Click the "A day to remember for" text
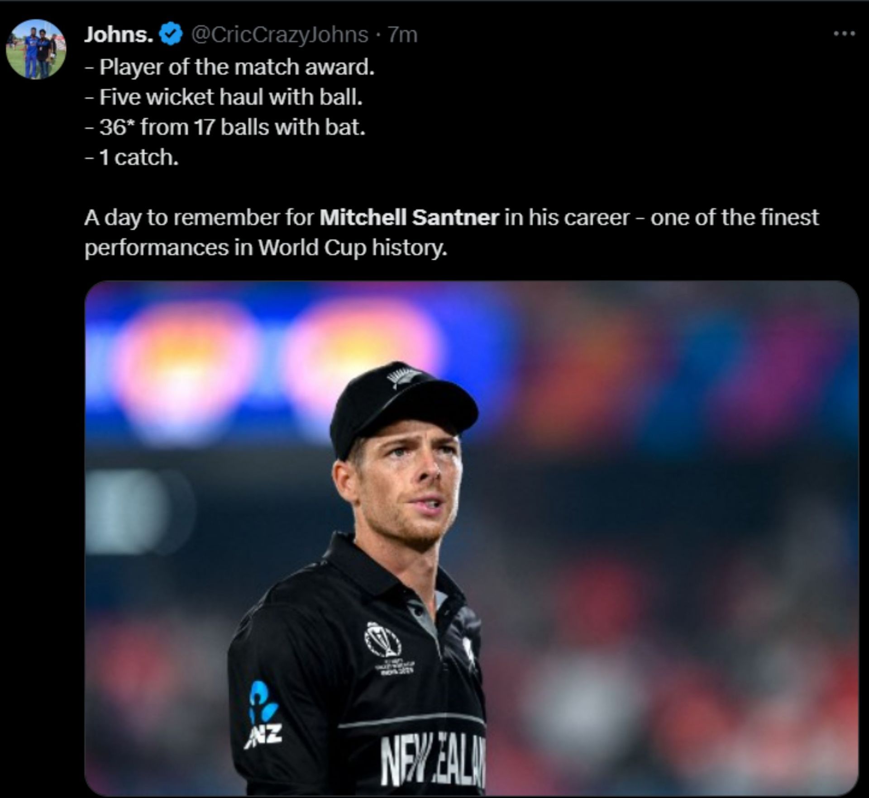The height and width of the screenshot is (798, 869). [199, 218]
